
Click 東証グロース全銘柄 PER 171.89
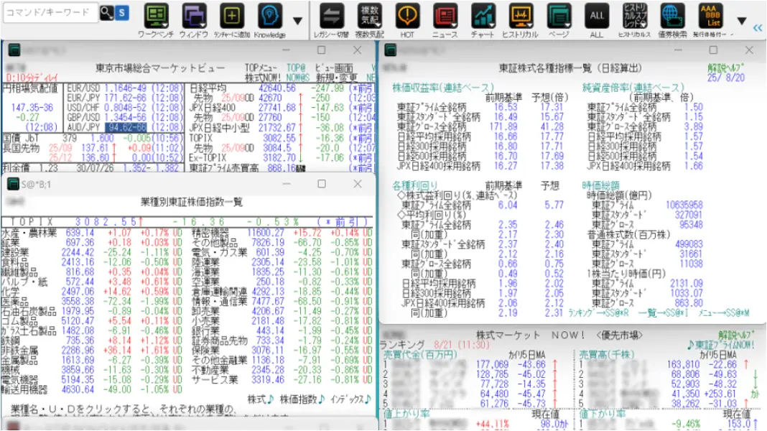tap(503, 126)
